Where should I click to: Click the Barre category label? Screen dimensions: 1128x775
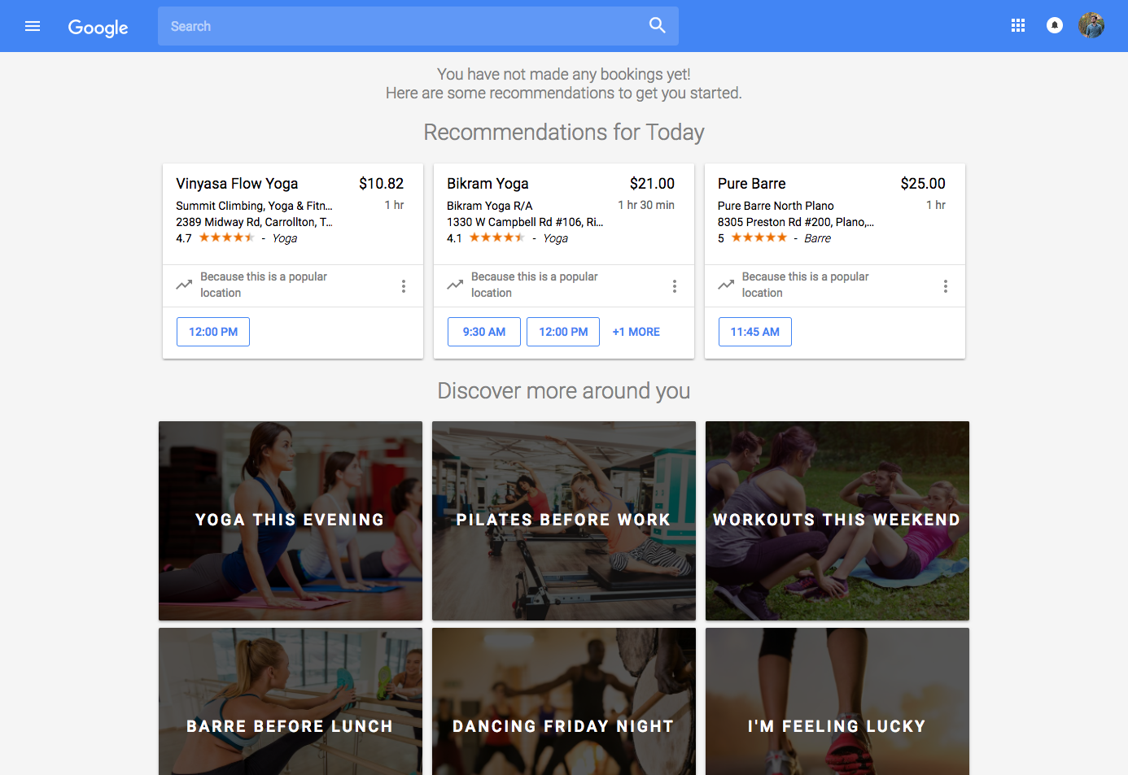click(818, 238)
